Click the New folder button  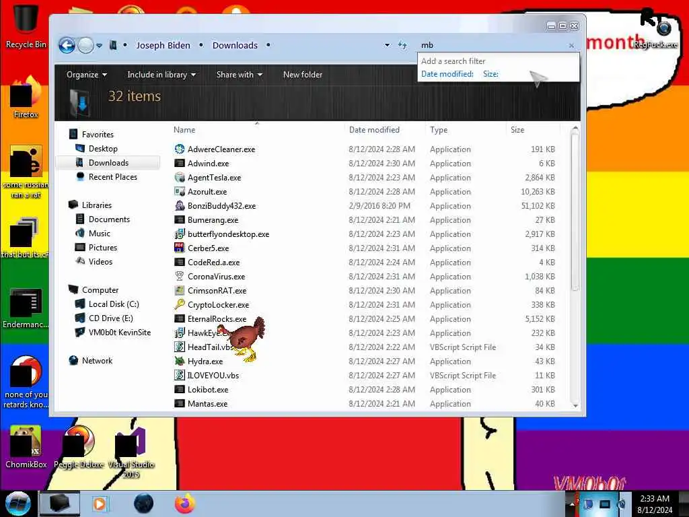(x=302, y=75)
